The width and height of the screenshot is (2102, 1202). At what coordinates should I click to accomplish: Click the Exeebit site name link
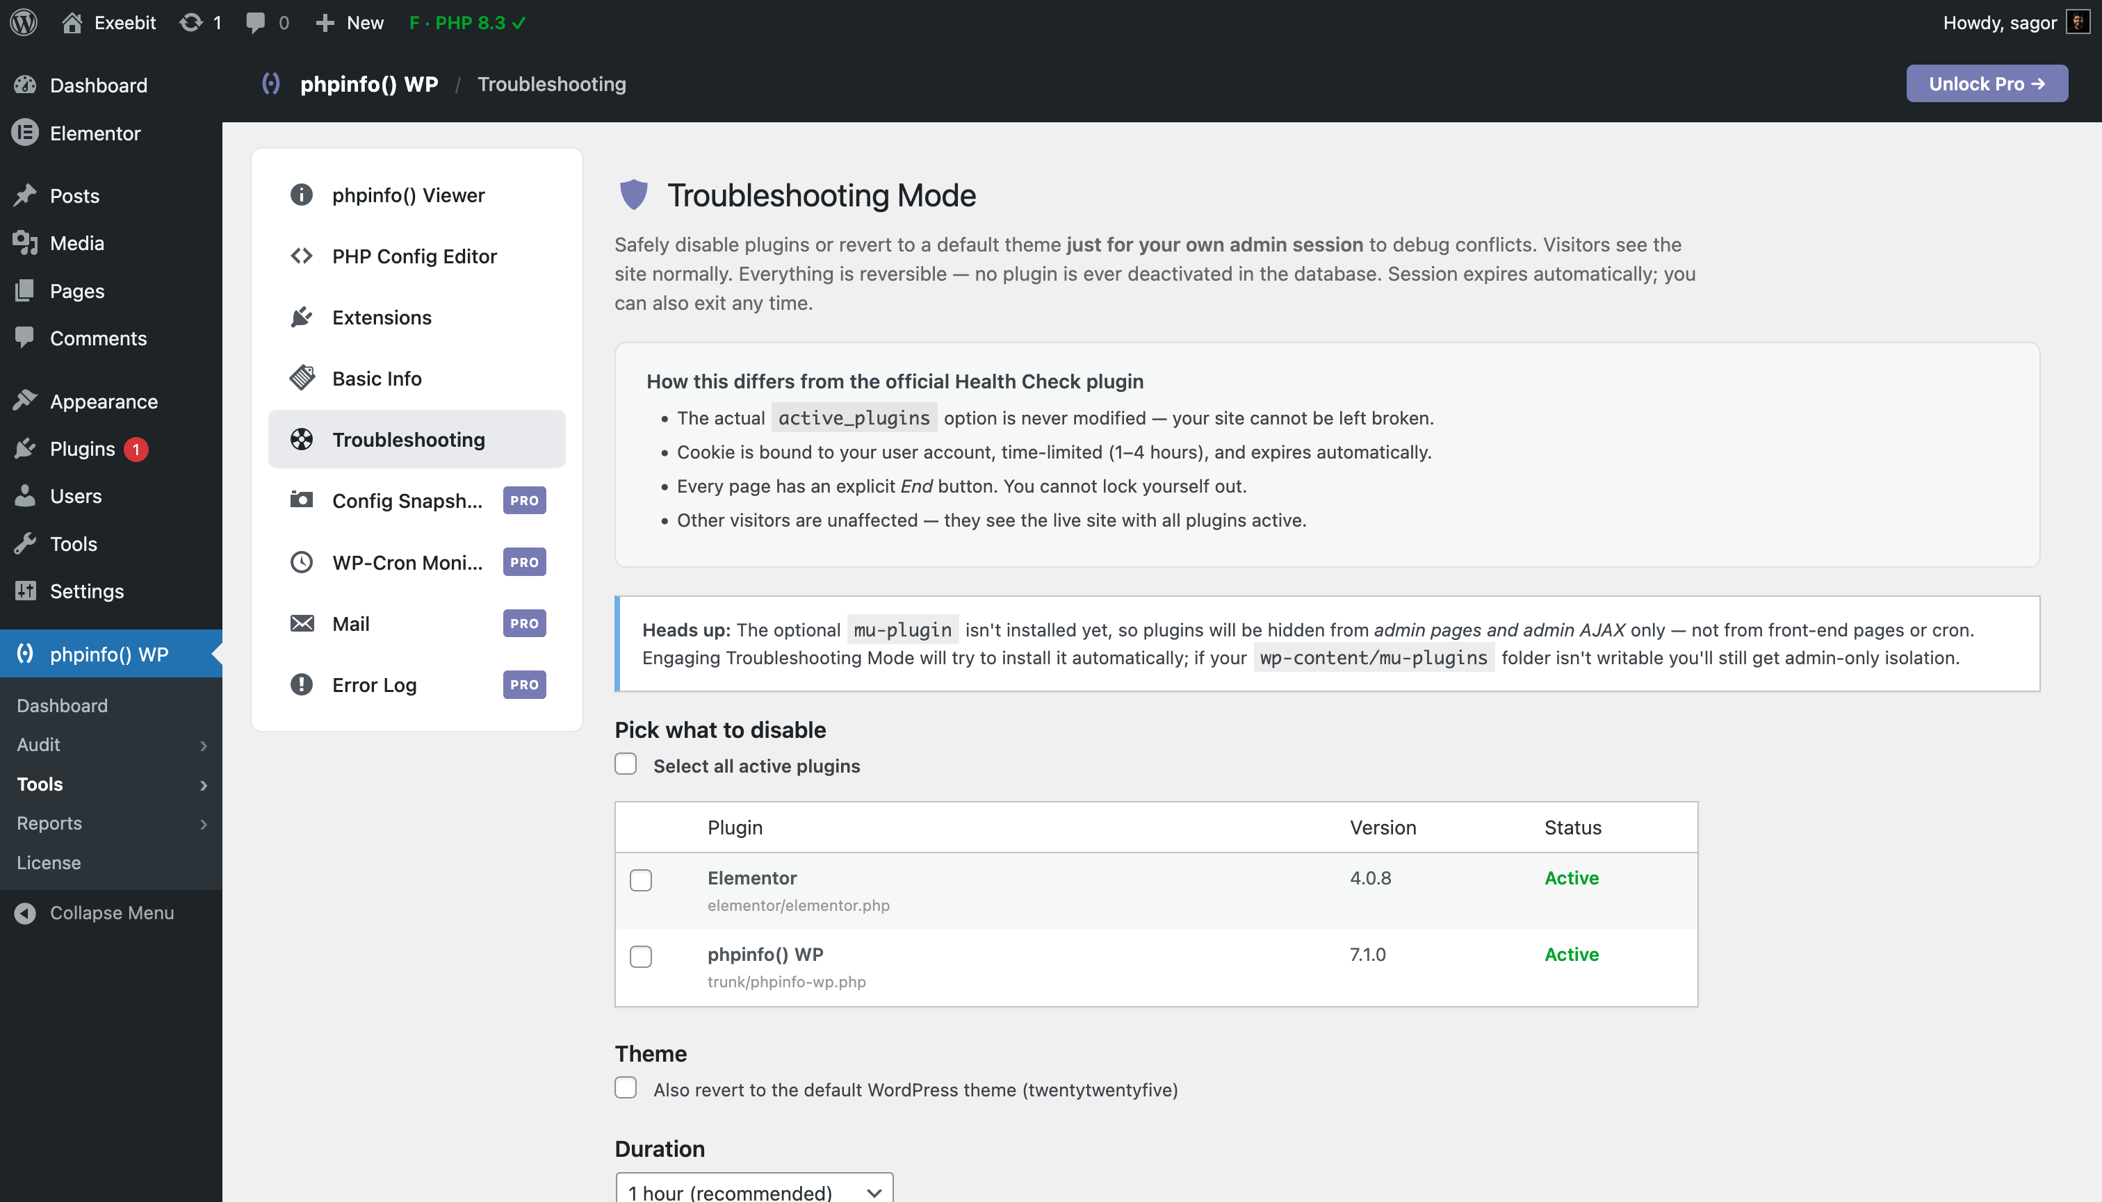(x=124, y=22)
